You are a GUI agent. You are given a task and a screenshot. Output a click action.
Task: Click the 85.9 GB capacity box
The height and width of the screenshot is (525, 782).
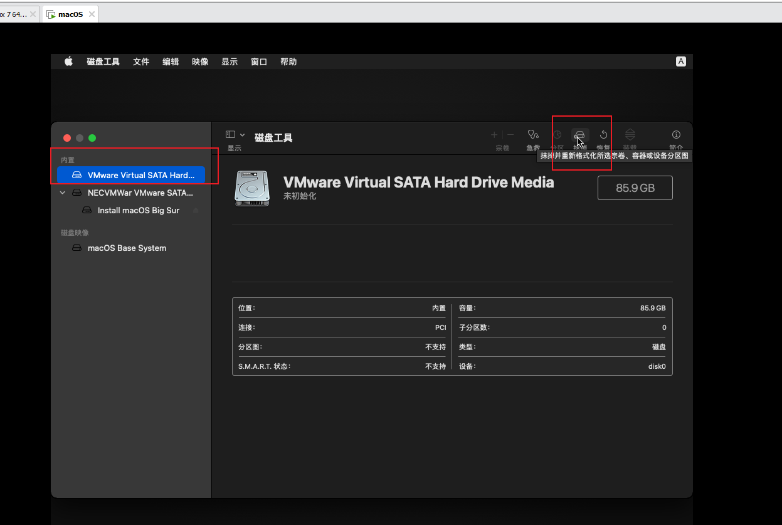(x=635, y=188)
